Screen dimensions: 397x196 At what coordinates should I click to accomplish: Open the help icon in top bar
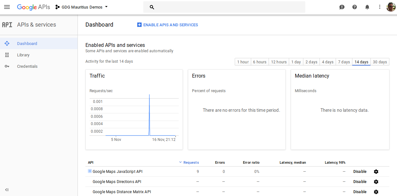tap(354, 7)
